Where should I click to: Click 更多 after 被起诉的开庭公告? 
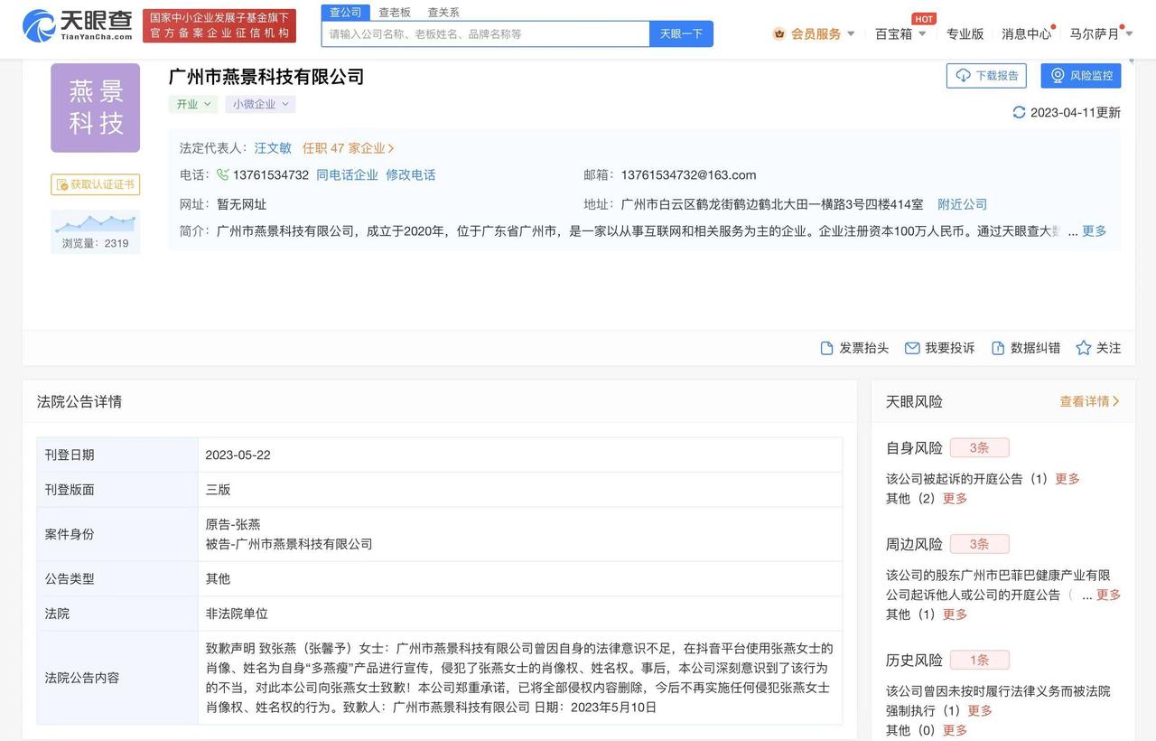(1067, 479)
